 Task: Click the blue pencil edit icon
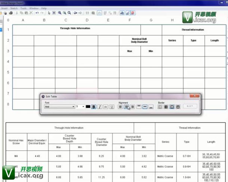(x=128, y=13)
